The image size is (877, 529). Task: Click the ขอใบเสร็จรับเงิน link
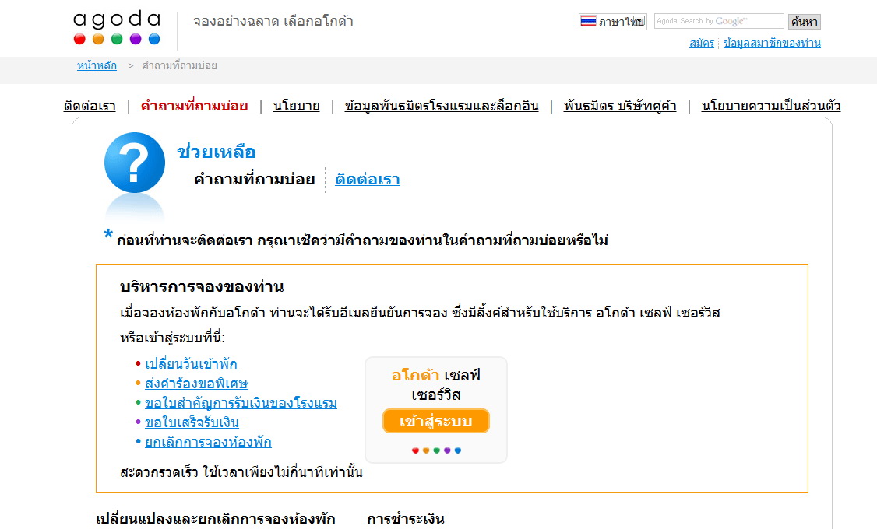click(x=192, y=422)
